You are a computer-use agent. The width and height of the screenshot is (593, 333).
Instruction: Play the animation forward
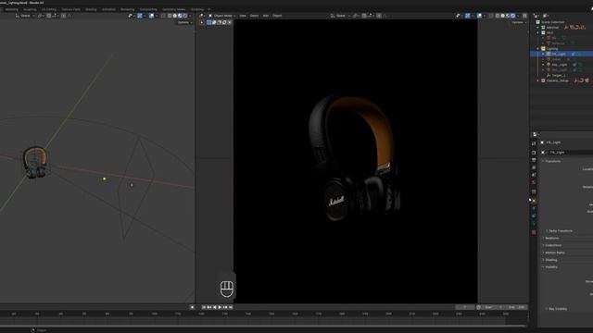[220, 307]
